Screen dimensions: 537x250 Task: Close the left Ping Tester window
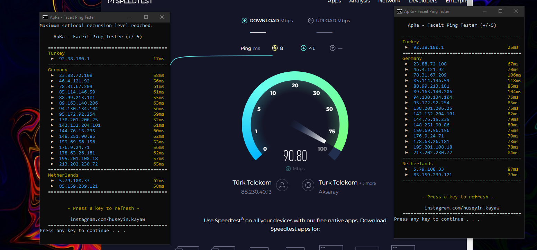coord(162,17)
